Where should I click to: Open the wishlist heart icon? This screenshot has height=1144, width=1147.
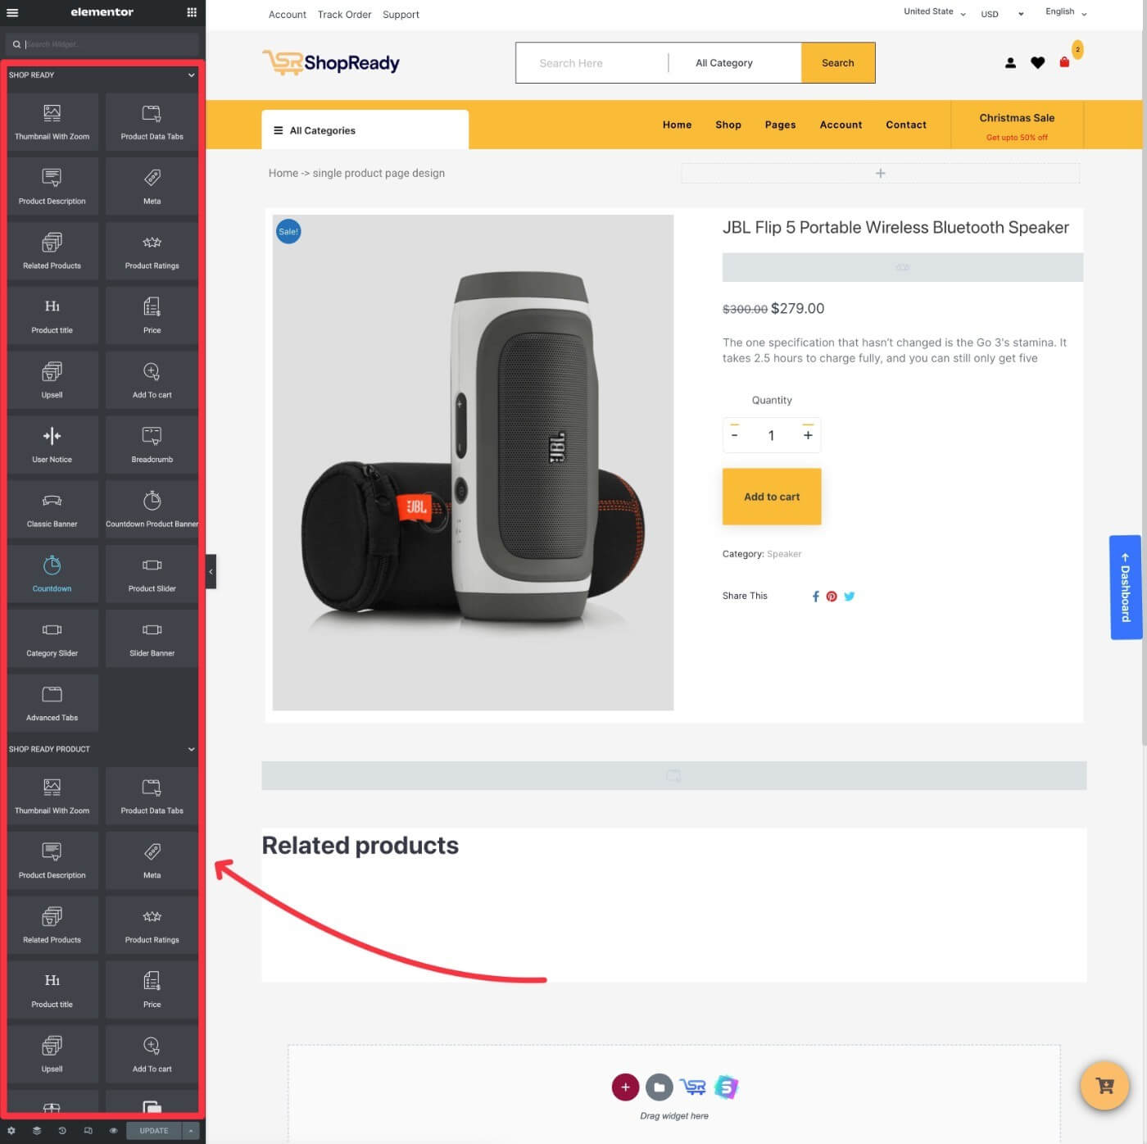coord(1038,63)
